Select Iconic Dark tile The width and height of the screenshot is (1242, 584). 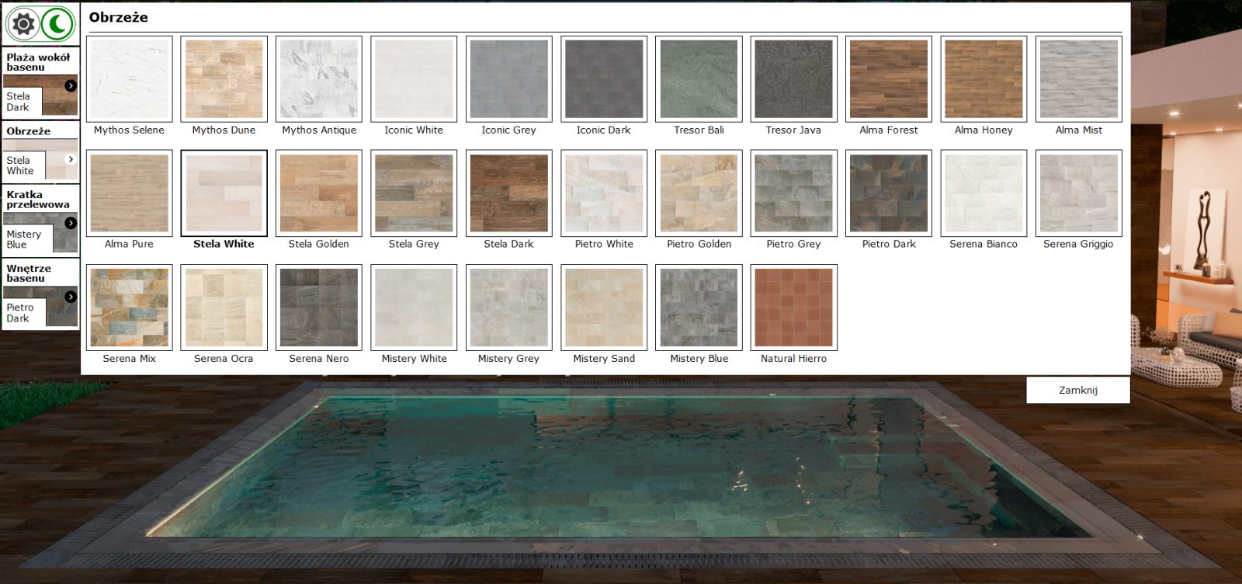[604, 79]
